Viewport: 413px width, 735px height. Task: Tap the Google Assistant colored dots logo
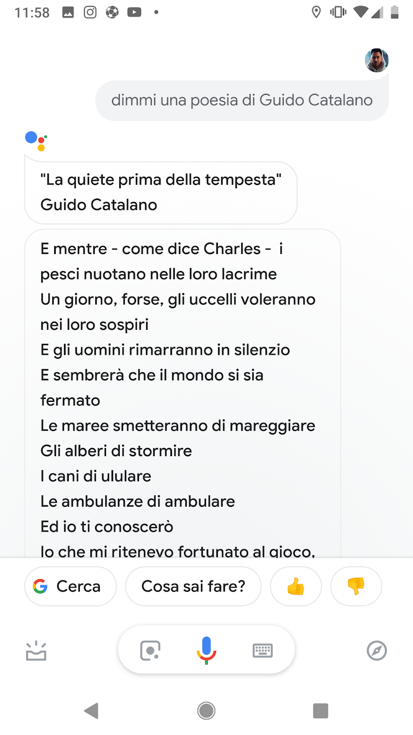point(36,141)
